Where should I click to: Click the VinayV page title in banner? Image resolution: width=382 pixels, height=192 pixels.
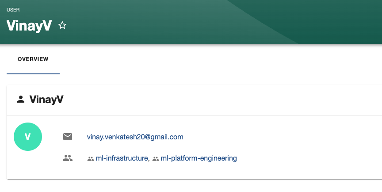[29, 26]
